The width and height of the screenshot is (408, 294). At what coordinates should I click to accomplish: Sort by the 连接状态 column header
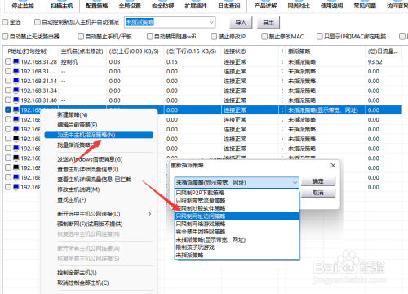tap(235, 51)
